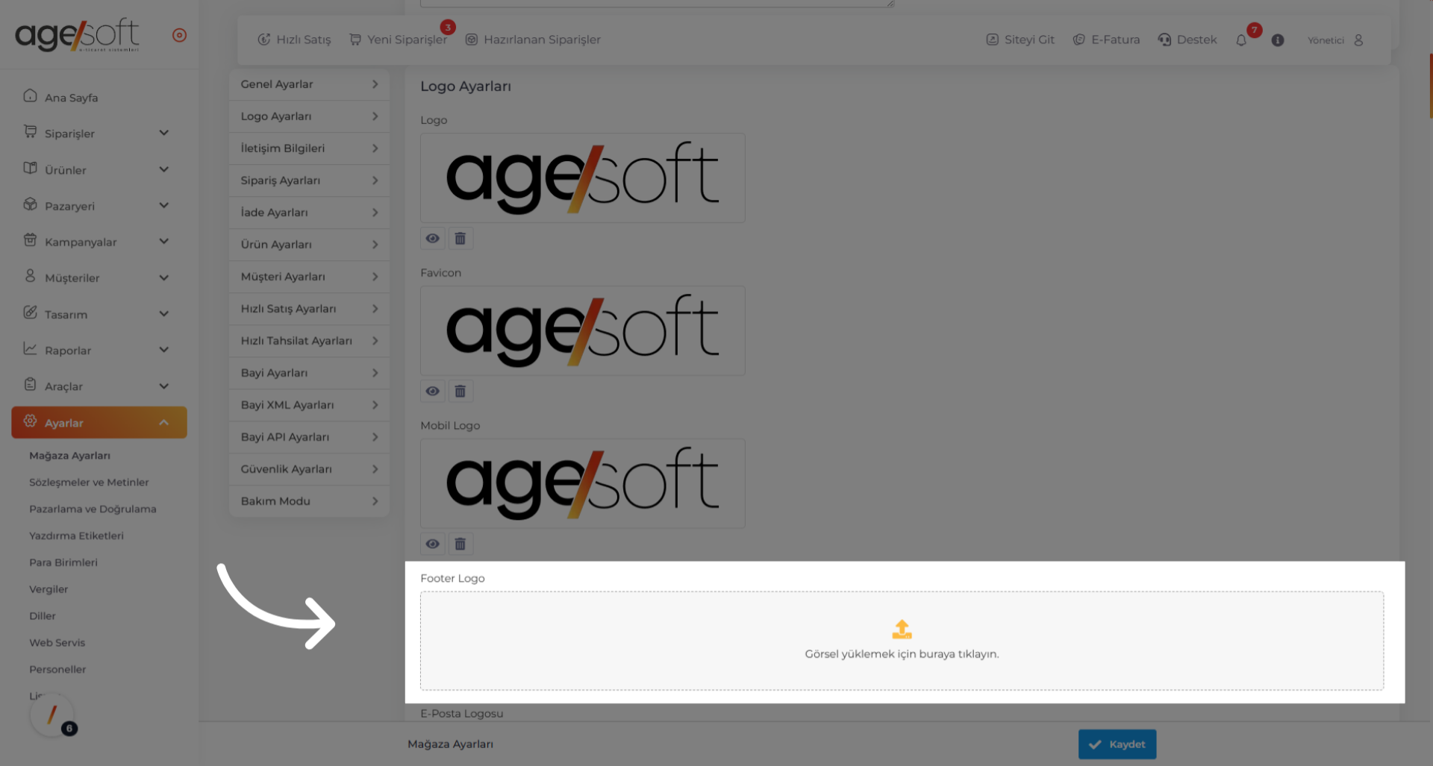Open Personeller settings
This screenshot has height=766, width=1433.
pos(57,670)
